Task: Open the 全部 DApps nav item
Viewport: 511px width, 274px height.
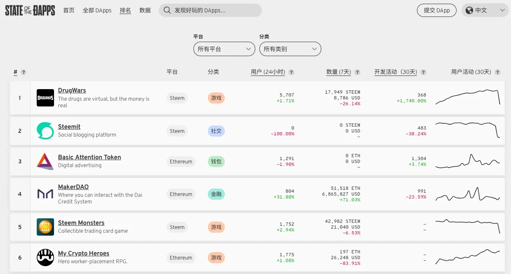Action: click(x=97, y=10)
